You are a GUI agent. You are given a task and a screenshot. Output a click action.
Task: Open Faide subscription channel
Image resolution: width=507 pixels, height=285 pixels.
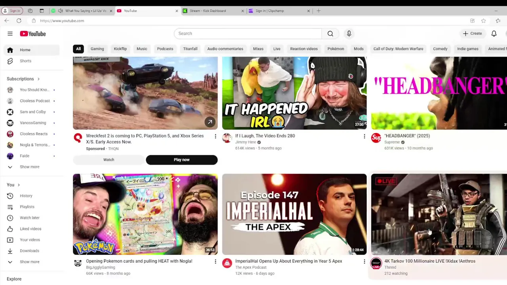coord(32,156)
